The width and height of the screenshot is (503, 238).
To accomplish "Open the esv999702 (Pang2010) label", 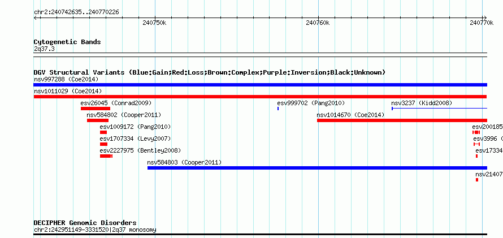I will [x=311, y=103].
